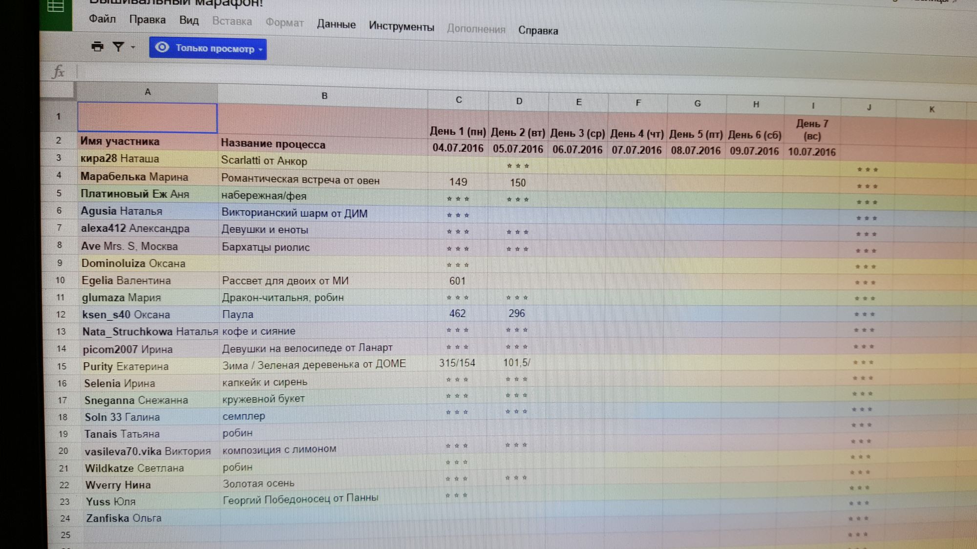Expand the Только просмотр dropdown arrow
Viewport: 977px width, 549px height.
(x=261, y=50)
